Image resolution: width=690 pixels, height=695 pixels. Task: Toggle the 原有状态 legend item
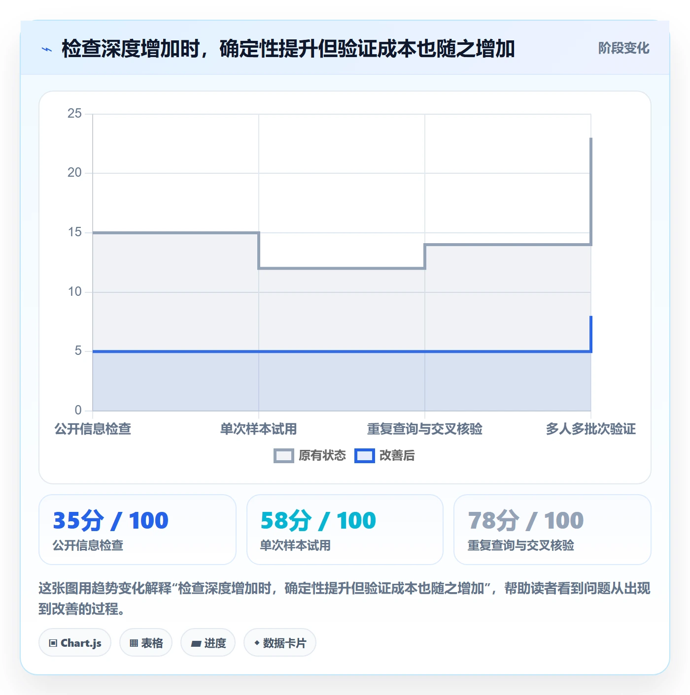point(310,455)
